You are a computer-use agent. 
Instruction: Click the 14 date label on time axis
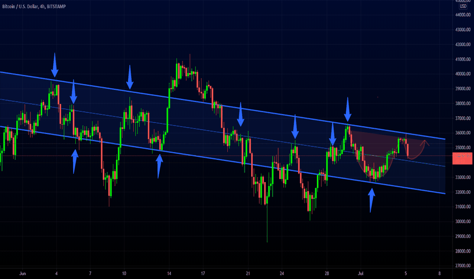[169, 273]
